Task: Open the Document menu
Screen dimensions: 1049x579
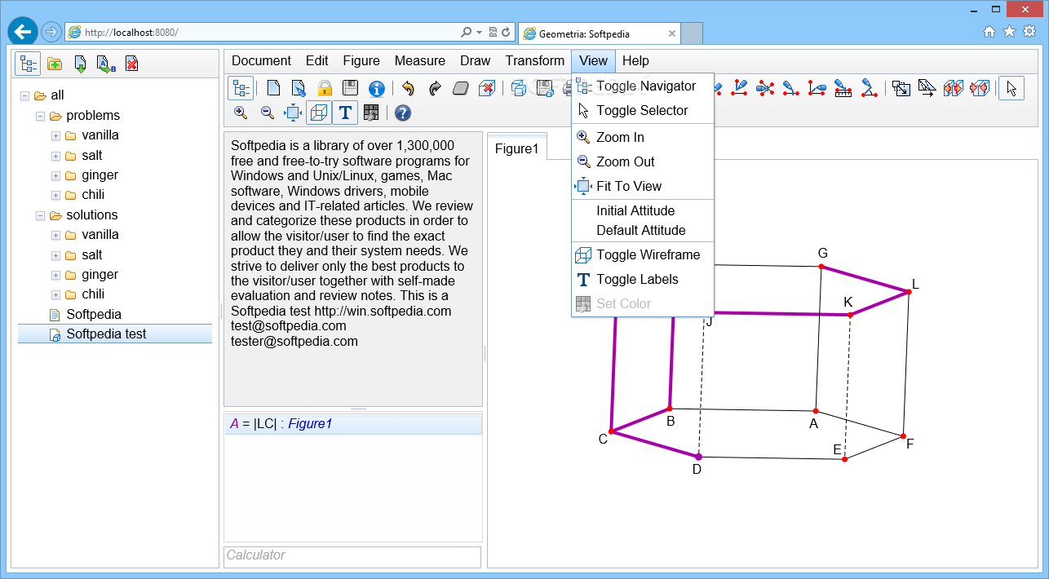Action: pyautogui.click(x=261, y=60)
